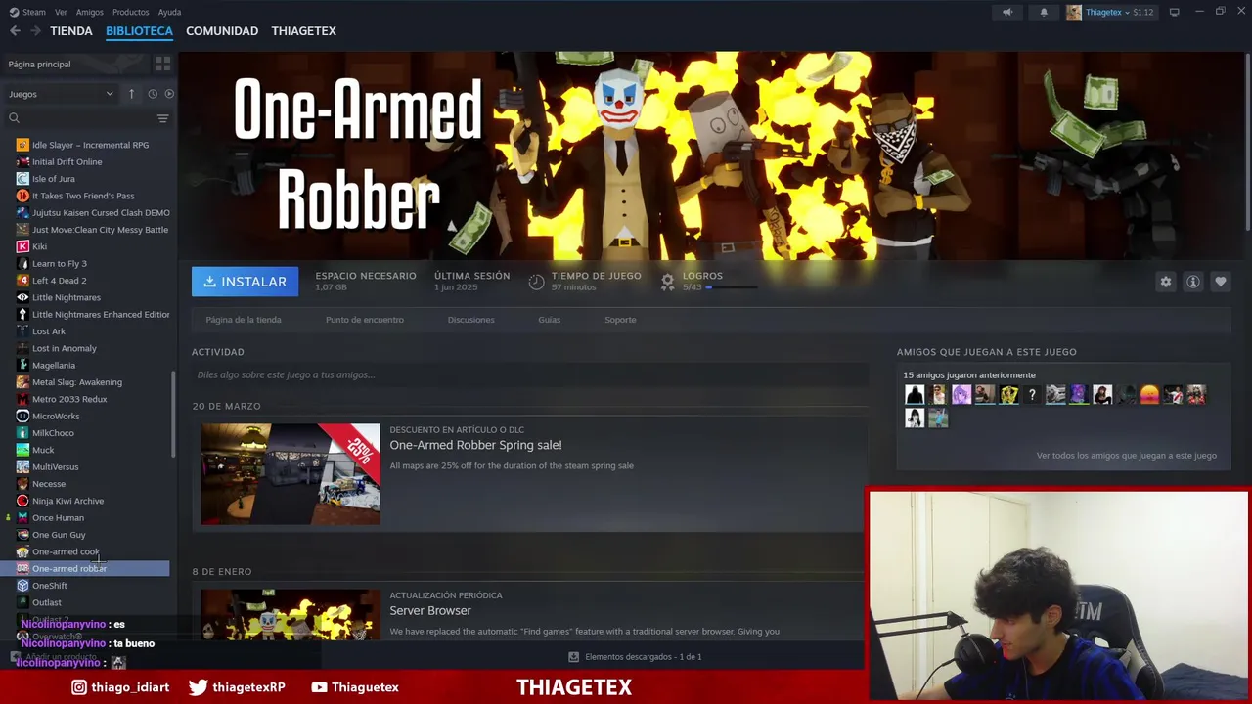
Task: Show game info icon
Action: click(1193, 282)
